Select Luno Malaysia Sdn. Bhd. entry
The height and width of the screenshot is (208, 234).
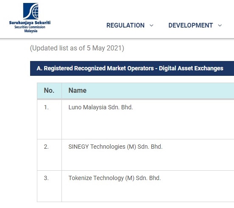point(100,107)
